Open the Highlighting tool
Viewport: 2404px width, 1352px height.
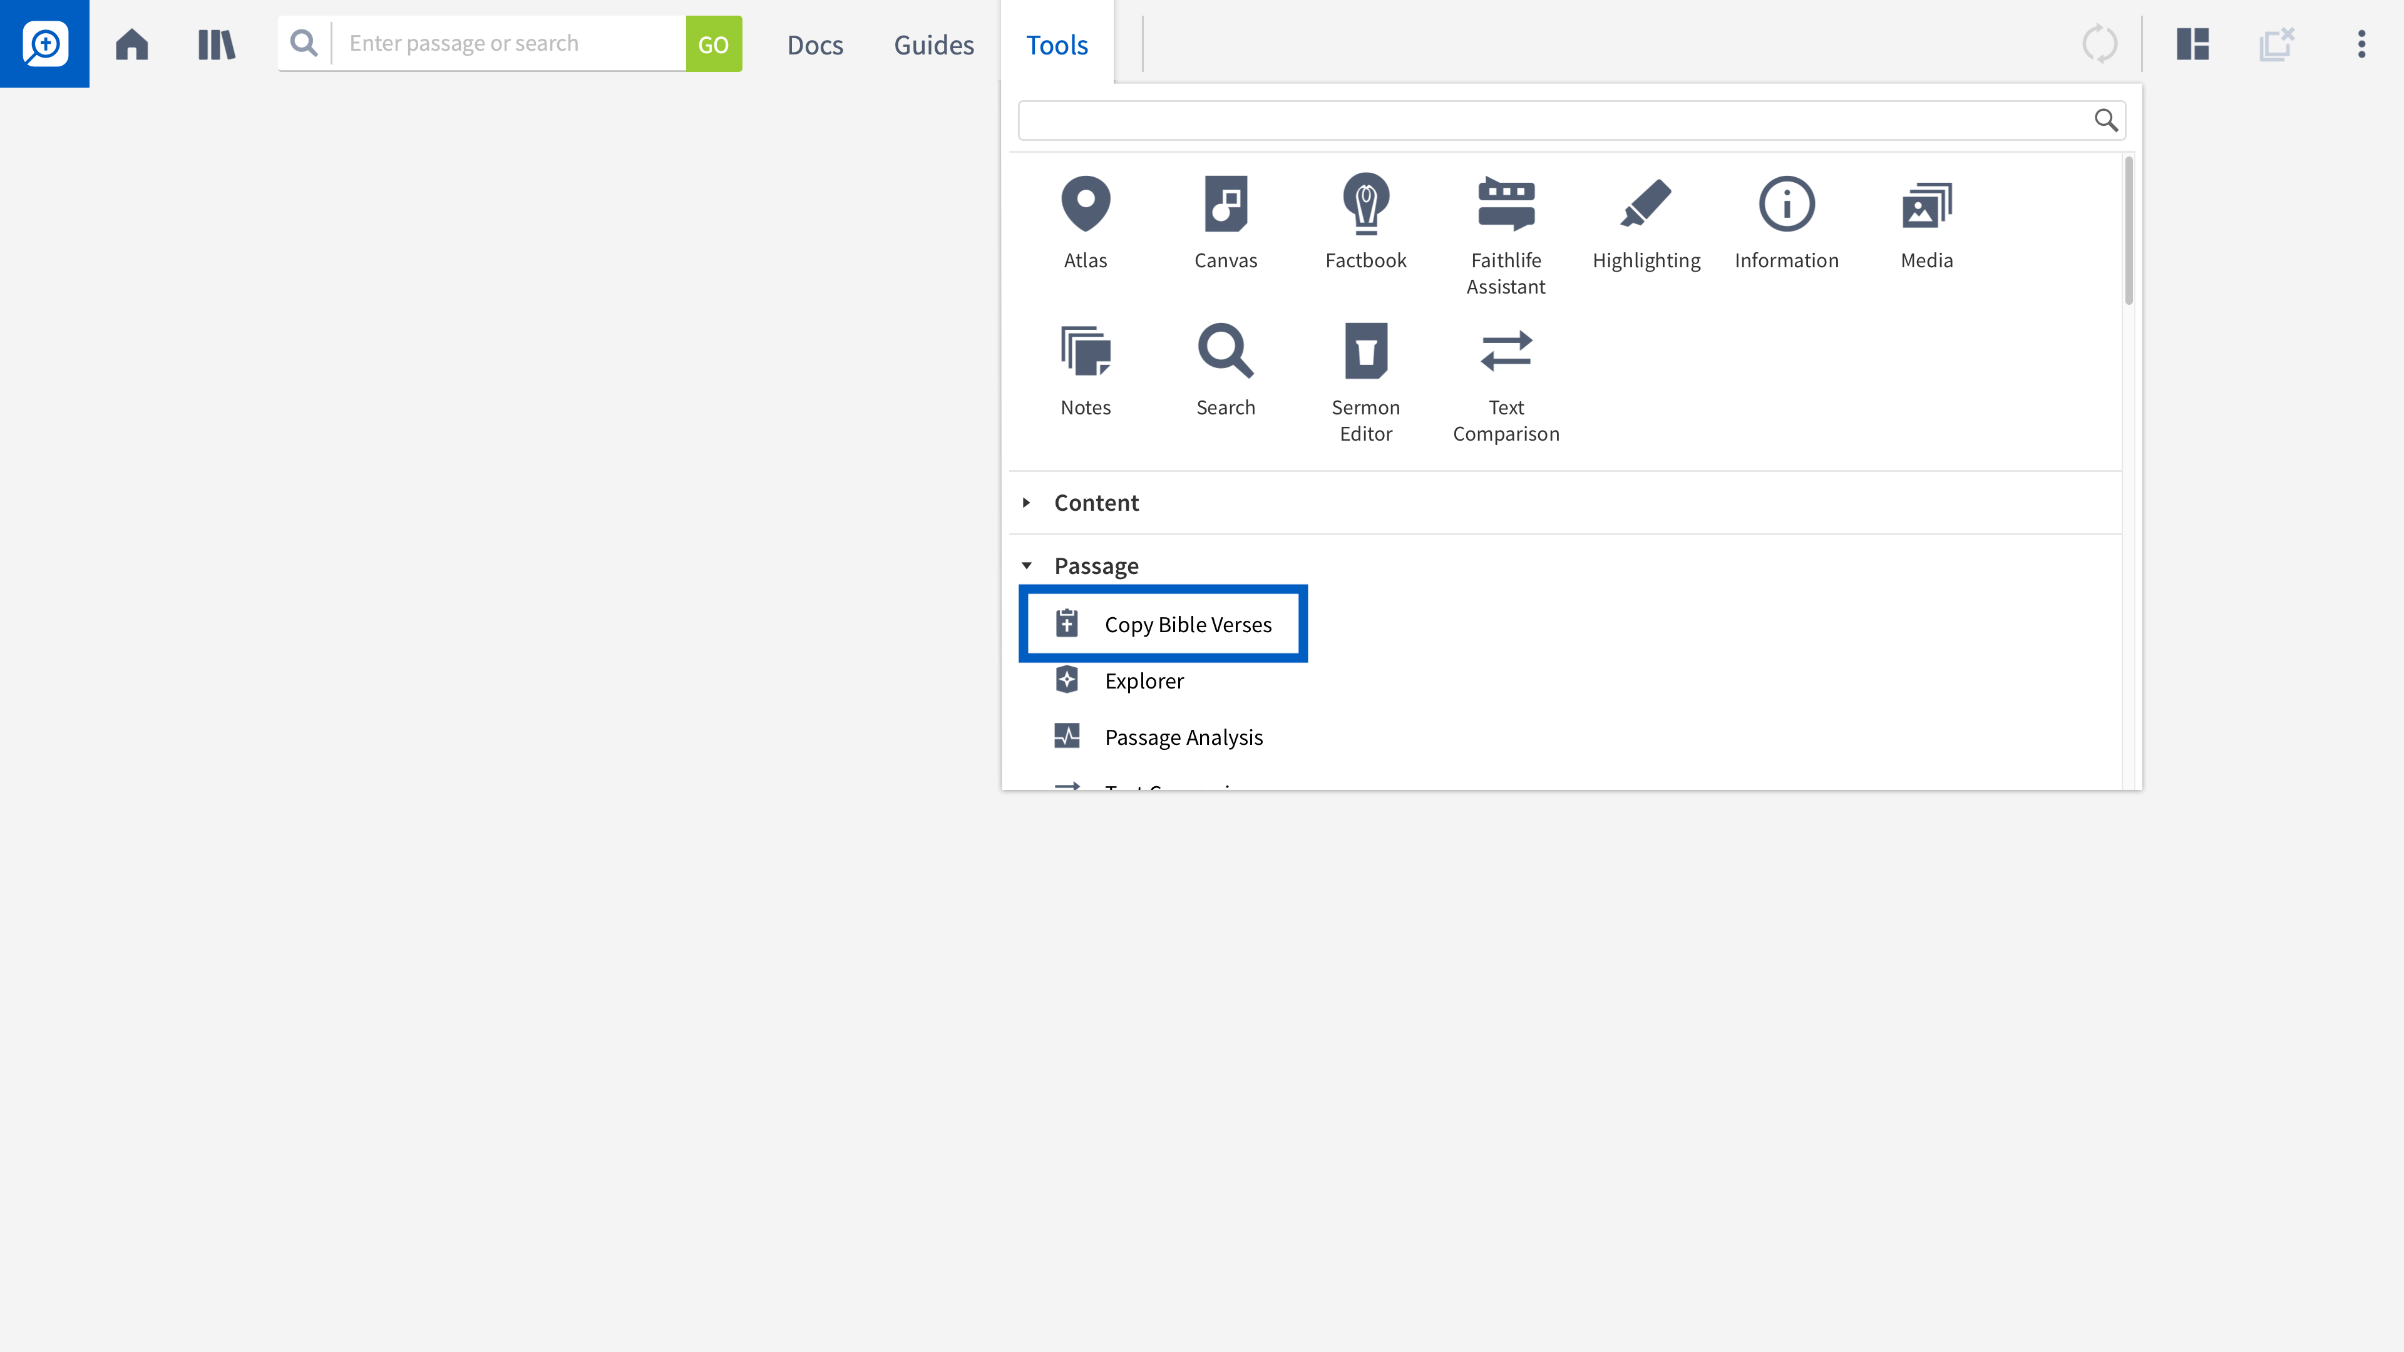click(1646, 221)
